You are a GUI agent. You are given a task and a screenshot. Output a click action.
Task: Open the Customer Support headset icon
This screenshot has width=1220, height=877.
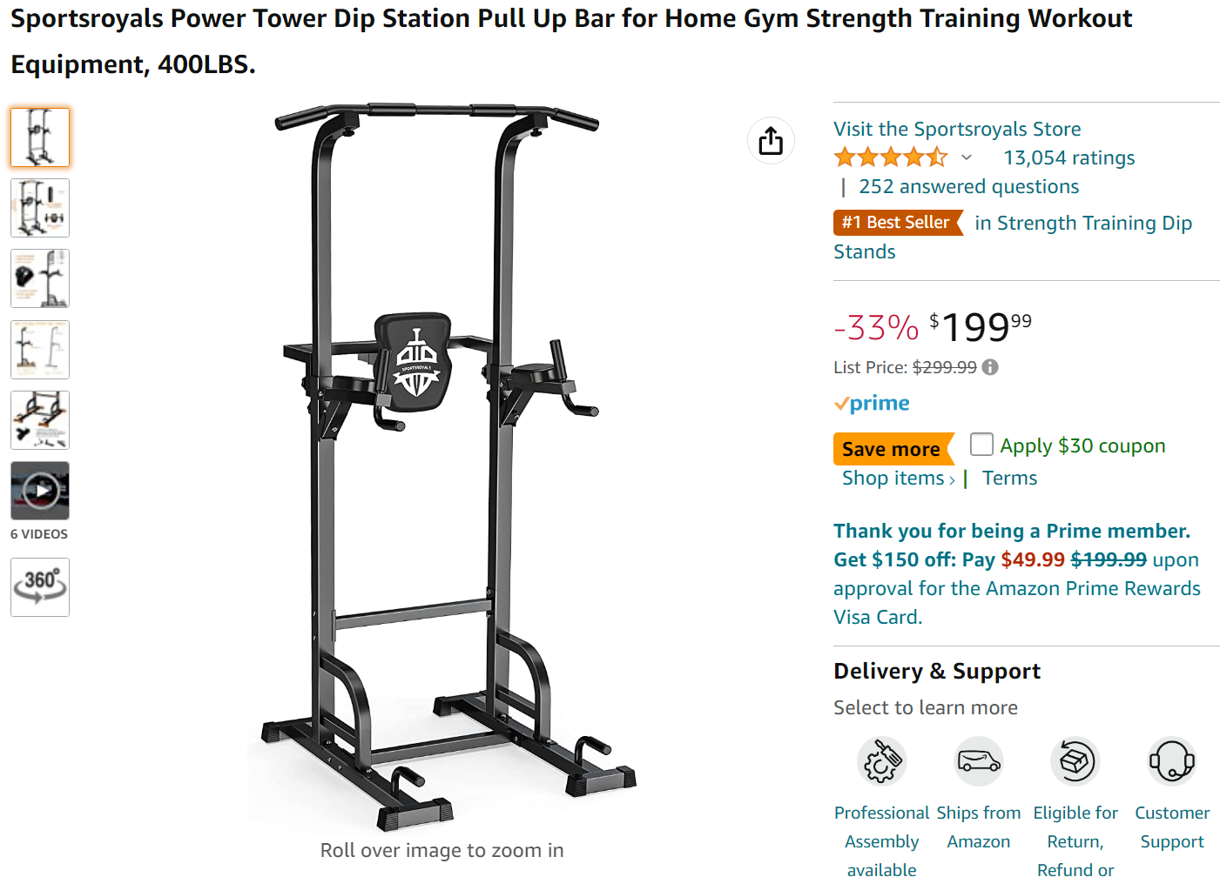tap(1172, 761)
